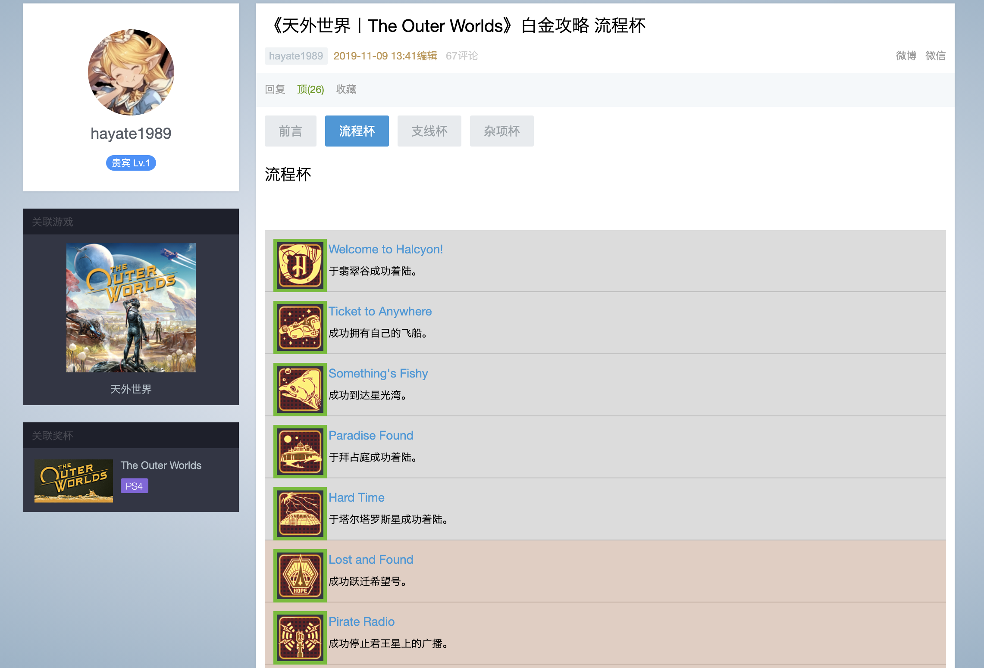Click the PS4 platform tag
Viewport: 984px width, 668px height.
[x=134, y=486]
